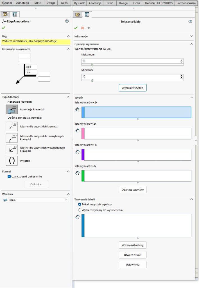199x288 pixels.
Task: Switch to Format arkusza tab
Action: point(186,3)
